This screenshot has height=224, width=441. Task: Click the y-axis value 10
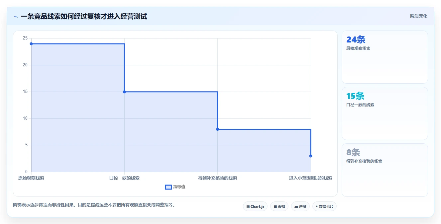point(25,118)
